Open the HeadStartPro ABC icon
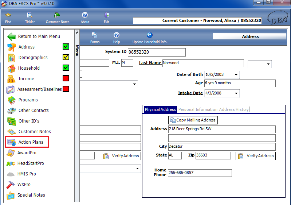 tap(11, 163)
